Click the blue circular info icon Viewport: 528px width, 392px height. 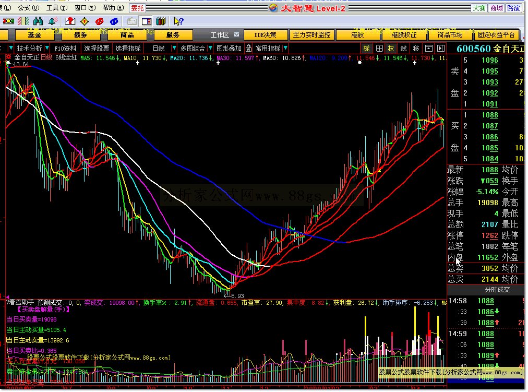[x=114, y=21]
